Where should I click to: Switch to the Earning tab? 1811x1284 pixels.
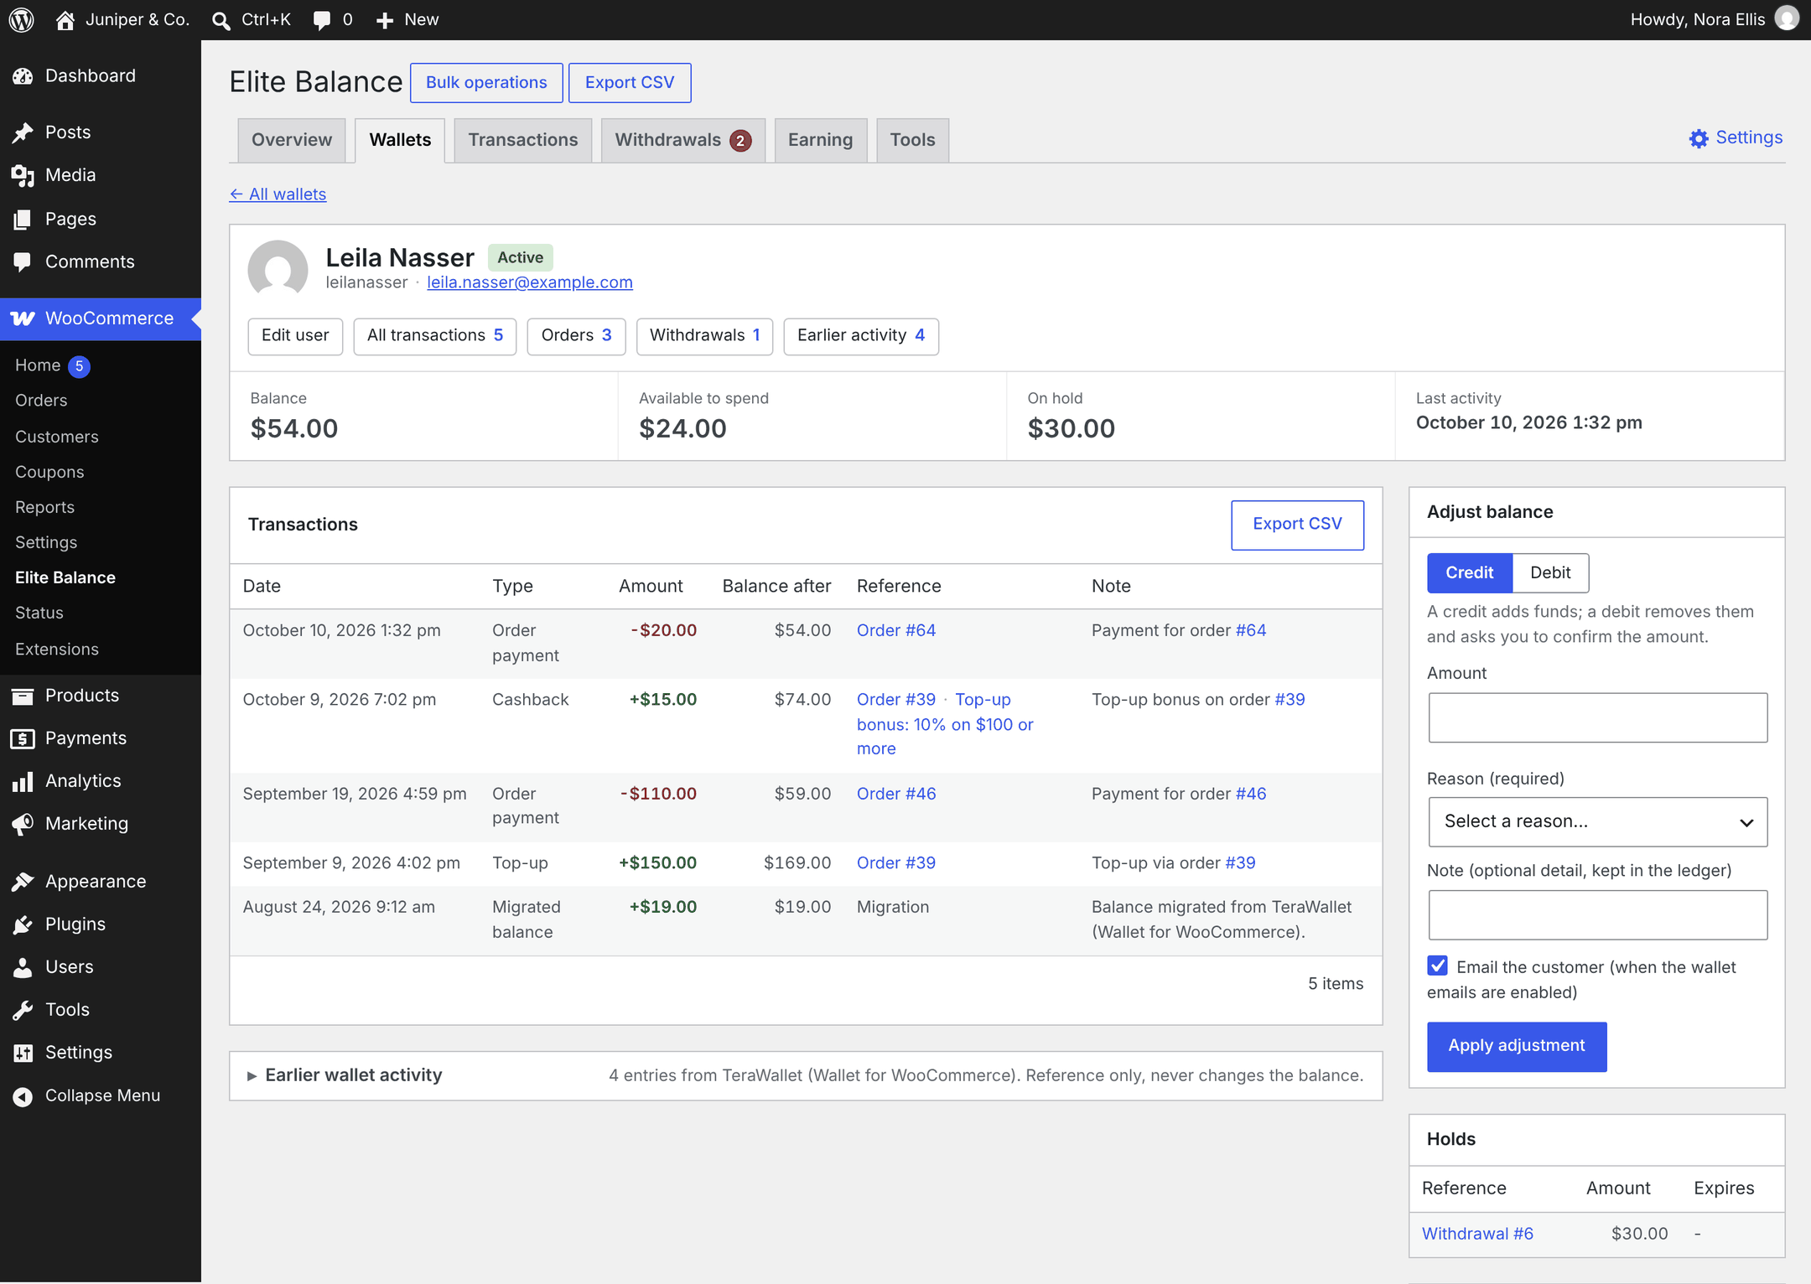coord(820,140)
